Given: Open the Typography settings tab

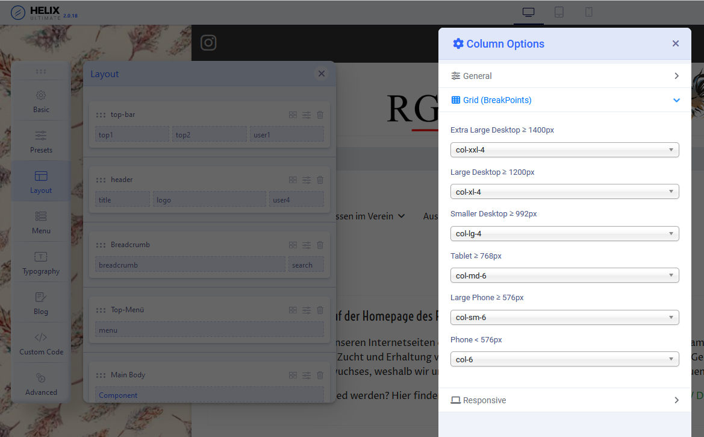Looking at the screenshot, I should pyautogui.click(x=41, y=262).
